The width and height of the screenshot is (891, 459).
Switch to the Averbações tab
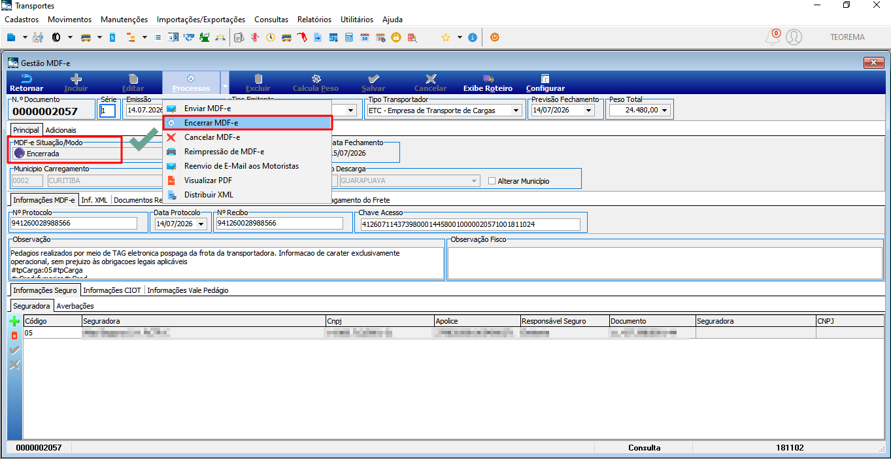coord(75,306)
